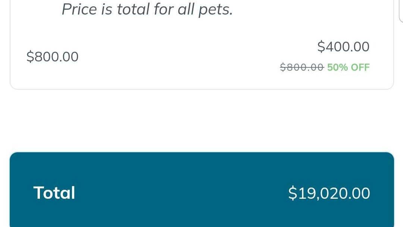Click the bottom border of price card
The height and width of the screenshot is (227, 403).
click(x=201, y=89)
